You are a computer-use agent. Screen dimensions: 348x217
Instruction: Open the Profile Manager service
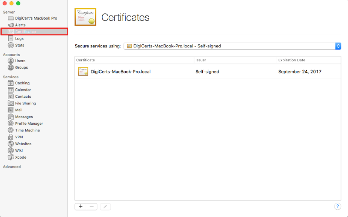pos(29,124)
